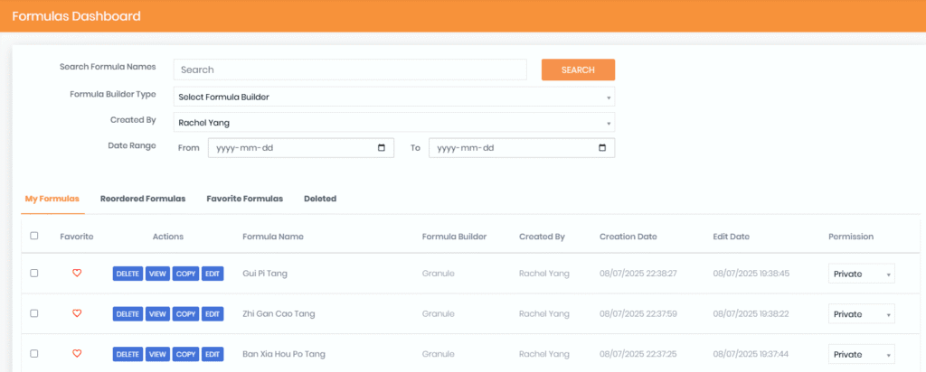
Task: Open calendar picker in From date field
Action: pos(381,148)
